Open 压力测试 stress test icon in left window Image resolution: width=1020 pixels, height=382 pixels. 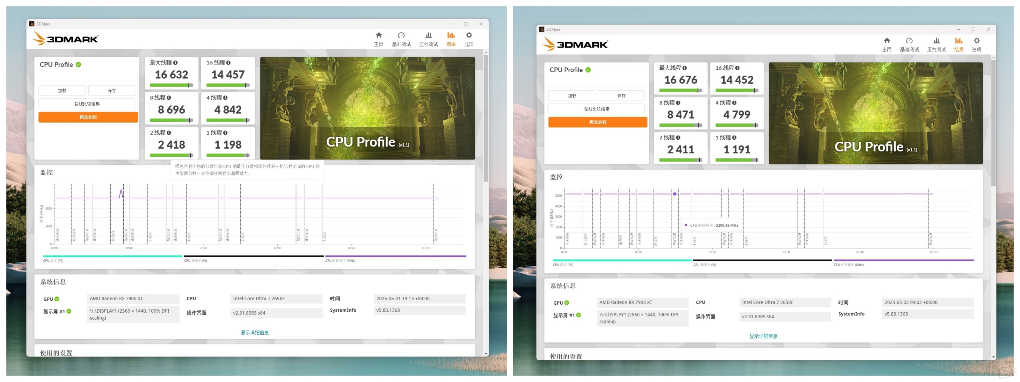pyautogui.click(x=428, y=35)
